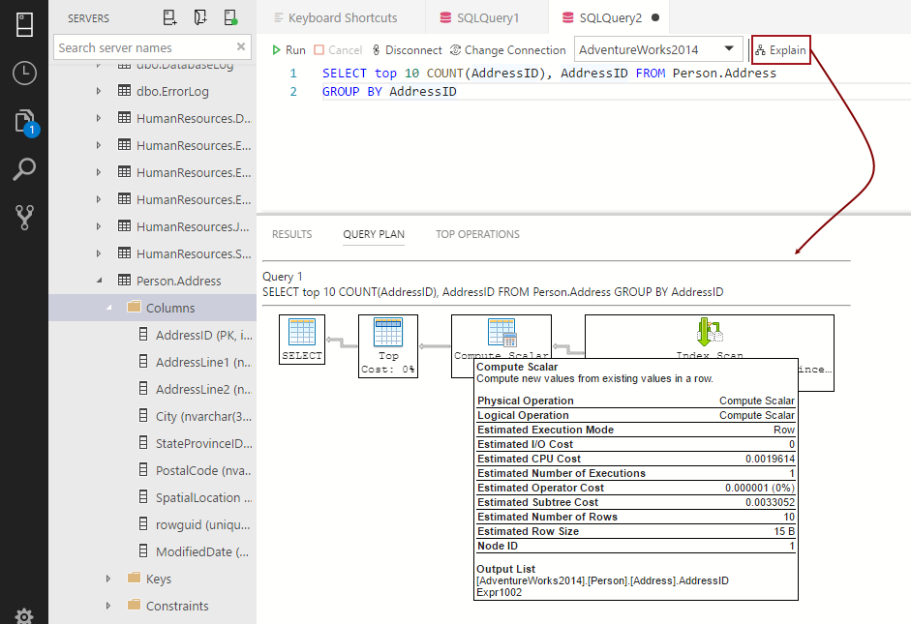Expand the dbo.ErrorLog table node
Viewport: 911px width, 624px height.
pos(99,91)
